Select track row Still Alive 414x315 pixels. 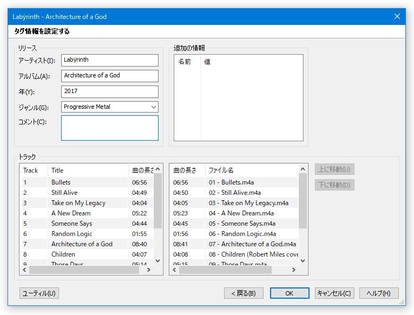87,193
